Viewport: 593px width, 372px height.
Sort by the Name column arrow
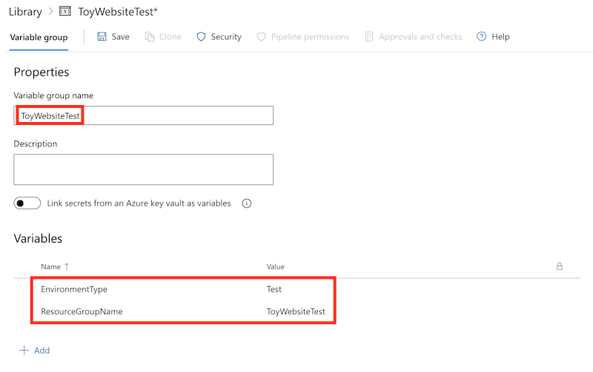coord(67,267)
